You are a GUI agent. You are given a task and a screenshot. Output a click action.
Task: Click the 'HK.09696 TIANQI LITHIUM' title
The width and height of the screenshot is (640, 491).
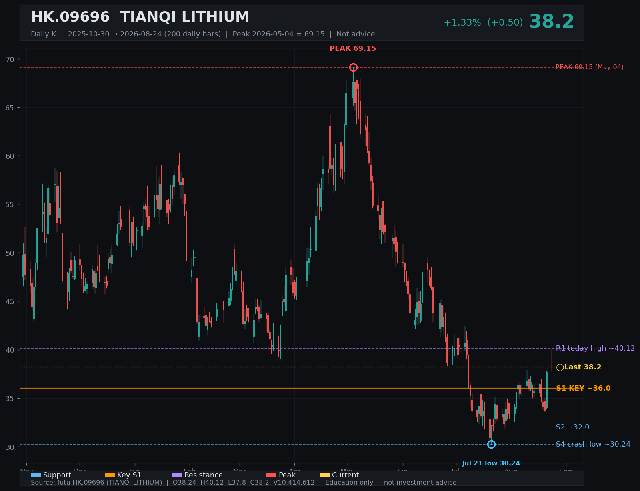click(x=140, y=17)
